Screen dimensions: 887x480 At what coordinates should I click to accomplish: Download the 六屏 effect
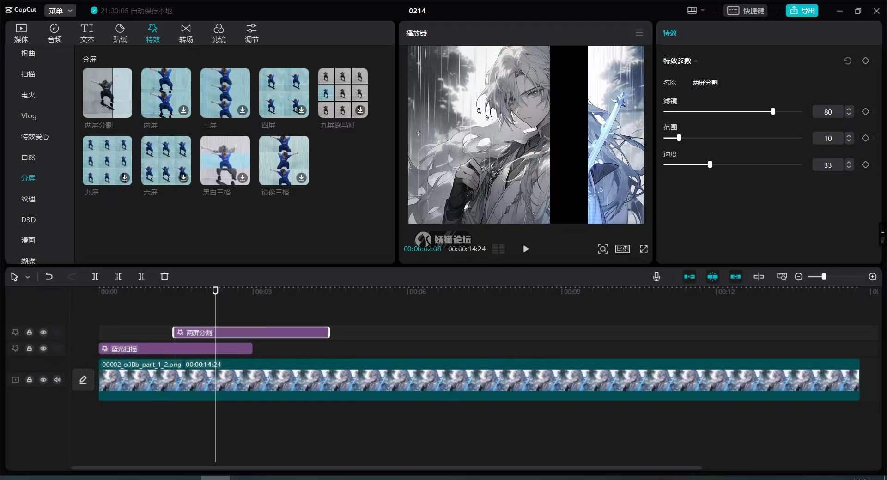pyautogui.click(x=183, y=178)
